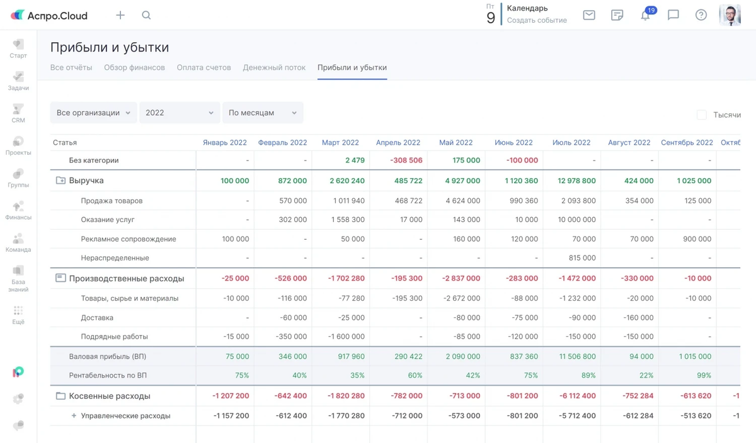Image resolution: width=756 pixels, height=443 pixels.
Task: Open the mail envelope icon
Action: click(x=589, y=15)
